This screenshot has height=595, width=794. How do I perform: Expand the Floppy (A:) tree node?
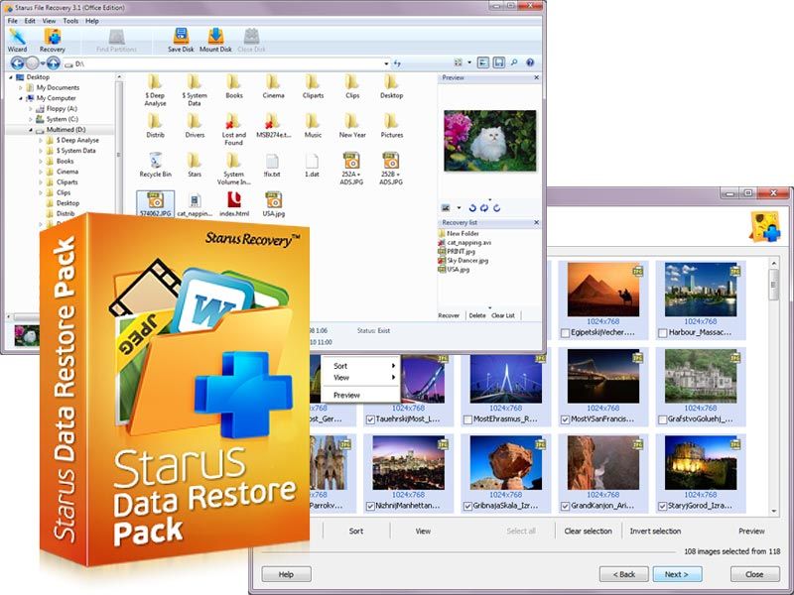click(31, 109)
